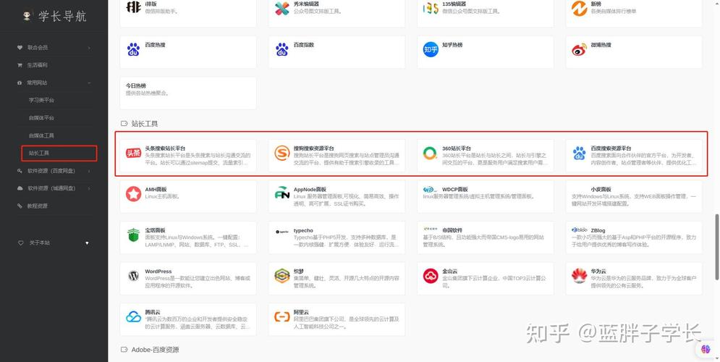This screenshot has height=362, width=720.
Task: Click the 生活福利 shopping cart icon
Action: click(x=20, y=65)
